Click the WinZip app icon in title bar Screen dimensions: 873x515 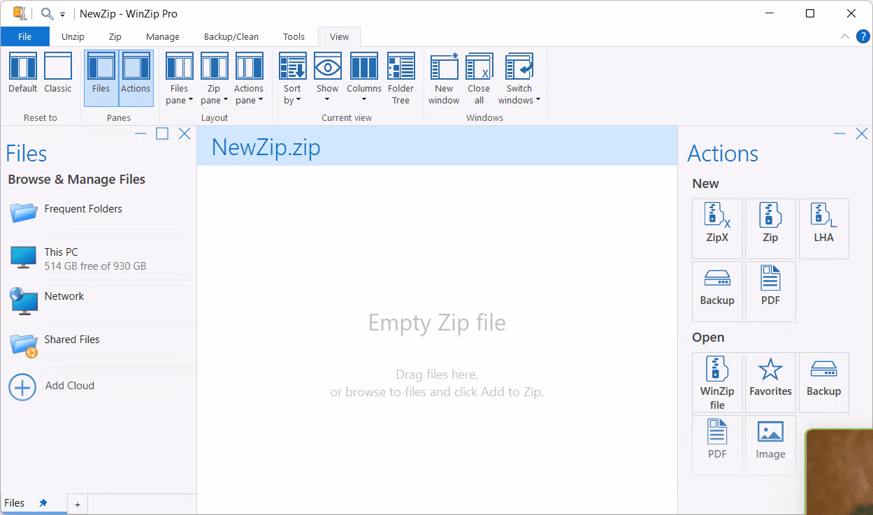pos(19,13)
